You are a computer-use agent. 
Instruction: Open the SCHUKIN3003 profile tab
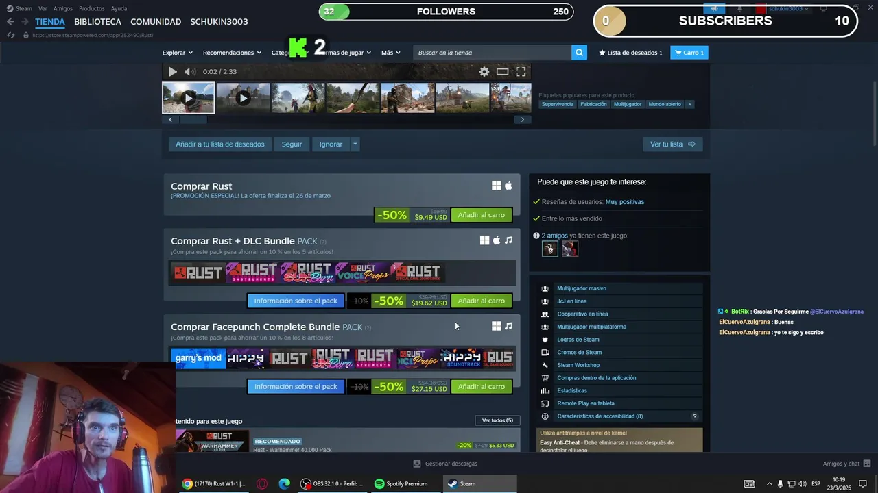pyautogui.click(x=219, y=21)
